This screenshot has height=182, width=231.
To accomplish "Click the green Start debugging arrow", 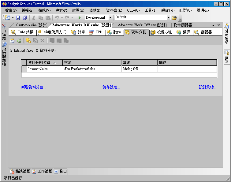I will coord(80,18).
